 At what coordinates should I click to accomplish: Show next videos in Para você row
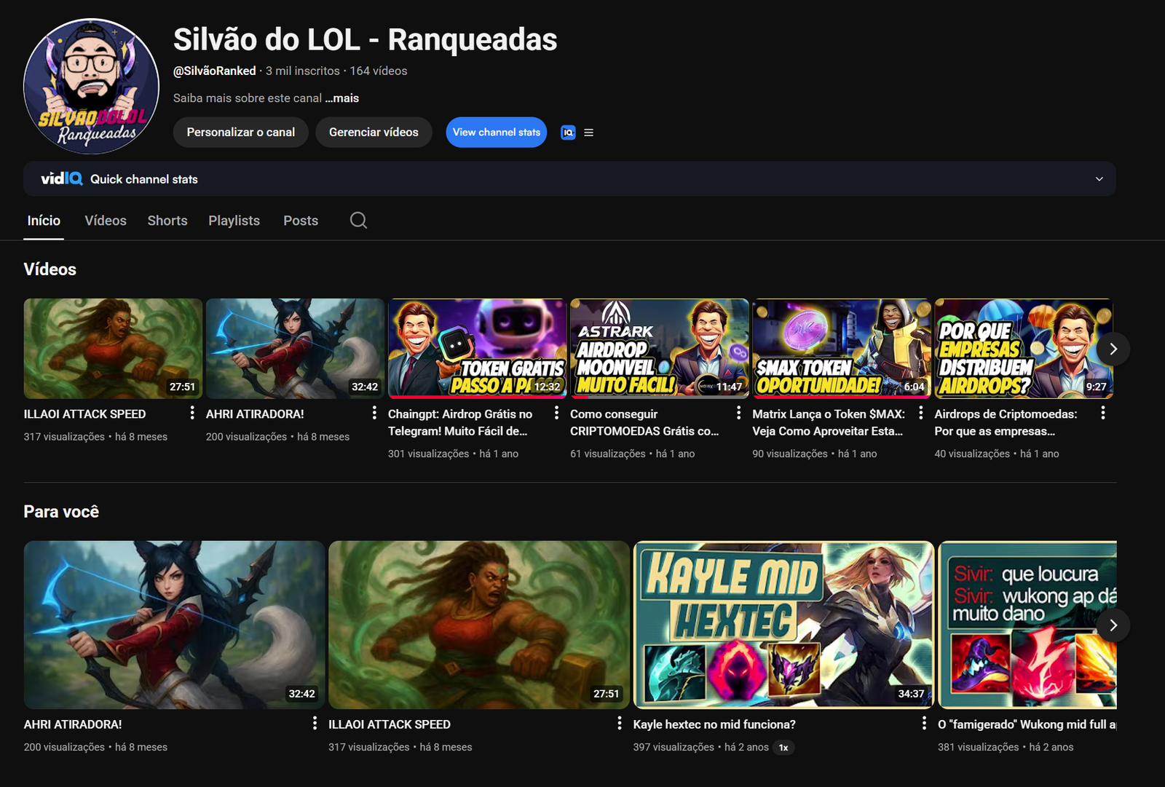click(x=1113, y=625)
